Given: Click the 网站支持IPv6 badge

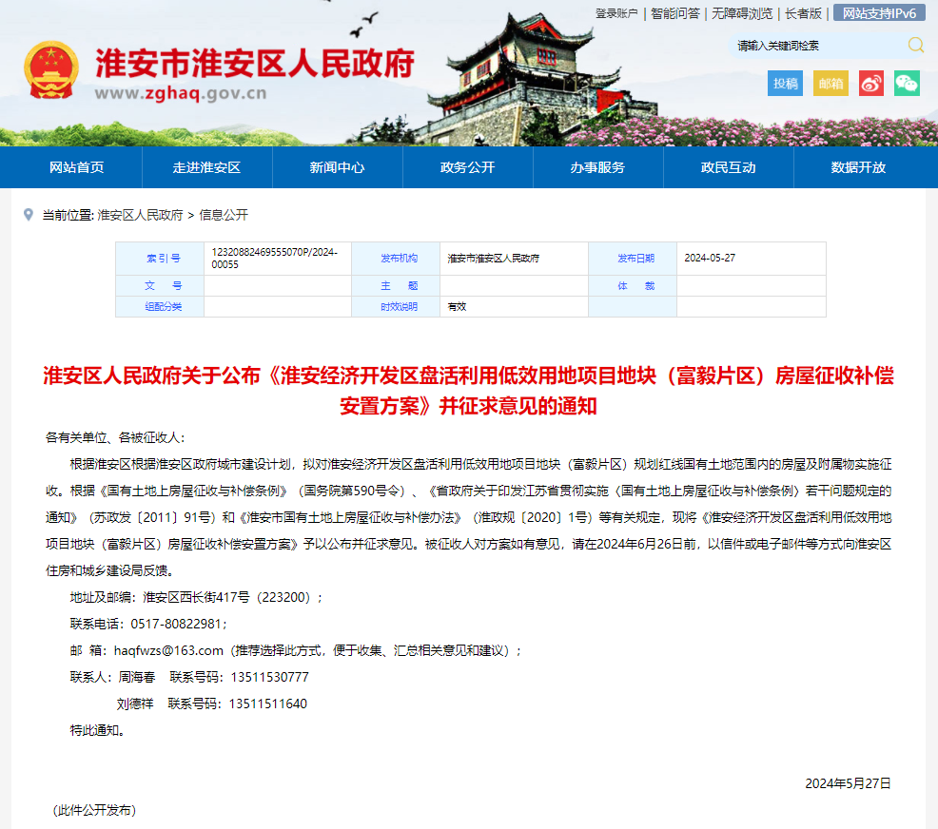Looking at the screenshot, I should 879,13.
